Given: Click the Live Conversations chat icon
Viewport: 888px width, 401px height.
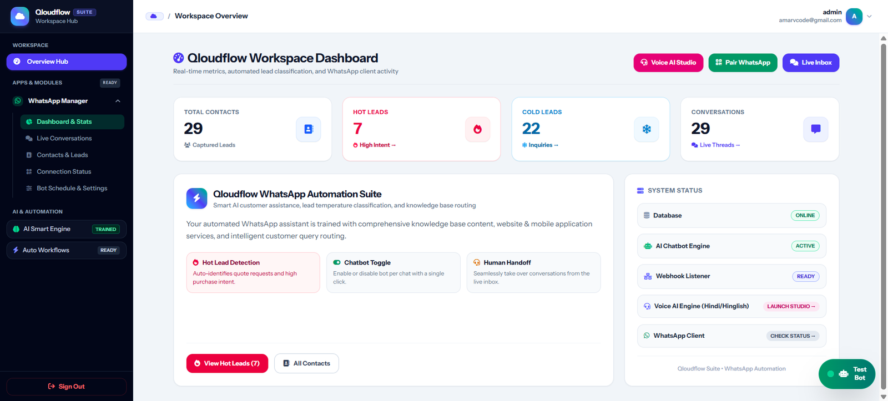Looking at the screenshot, I should pyautogui.click(x=29, y=139).
